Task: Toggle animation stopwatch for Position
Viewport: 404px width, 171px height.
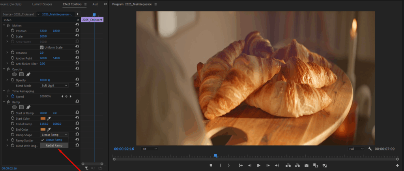Action: [x=13, y=31]
